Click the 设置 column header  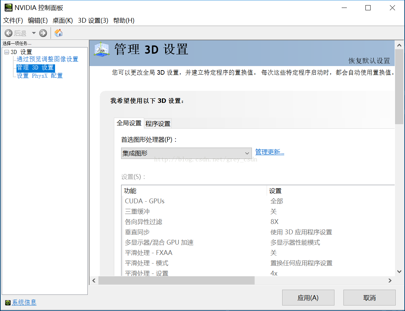331,191
